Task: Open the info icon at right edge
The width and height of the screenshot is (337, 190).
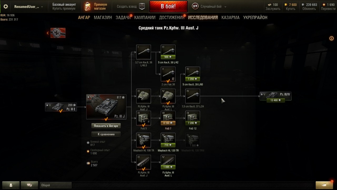Action: coord(331,38)
